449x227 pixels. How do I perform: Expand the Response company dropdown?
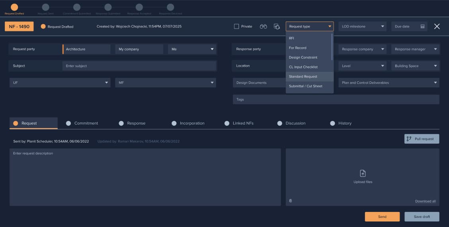click(x=362, y=49)
